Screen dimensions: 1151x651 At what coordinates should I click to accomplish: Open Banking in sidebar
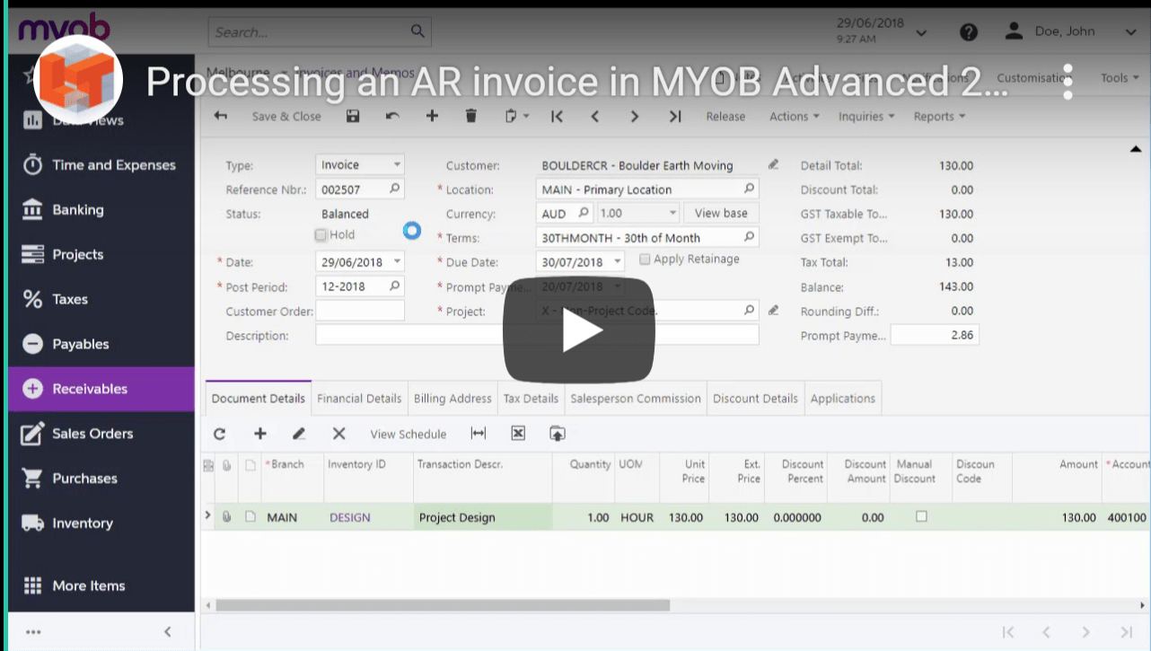101,210
